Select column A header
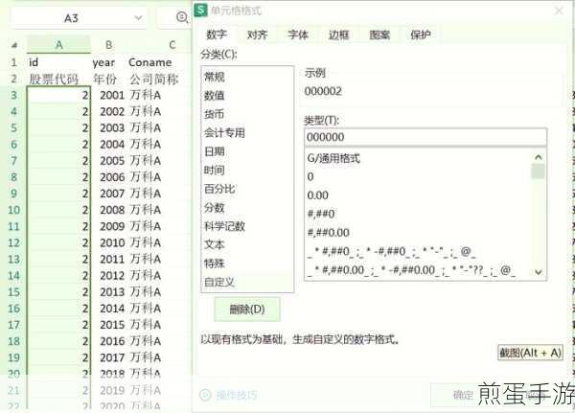575x413 pixels. [x=59, y=45]
